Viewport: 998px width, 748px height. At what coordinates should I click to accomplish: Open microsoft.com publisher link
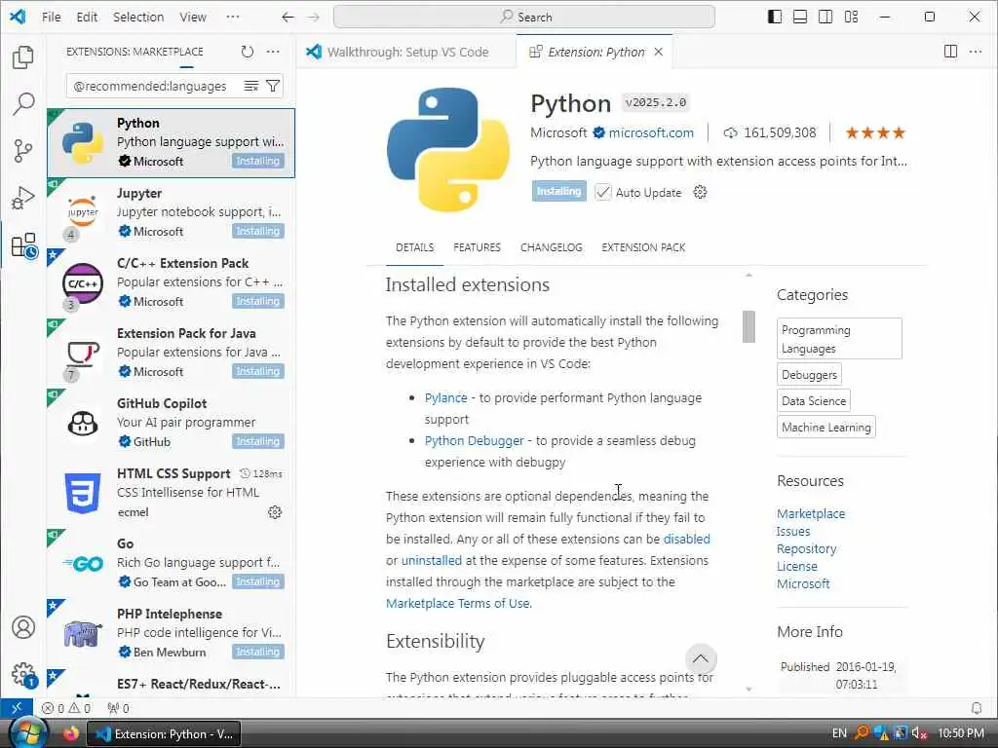click(x=650, y=132)
